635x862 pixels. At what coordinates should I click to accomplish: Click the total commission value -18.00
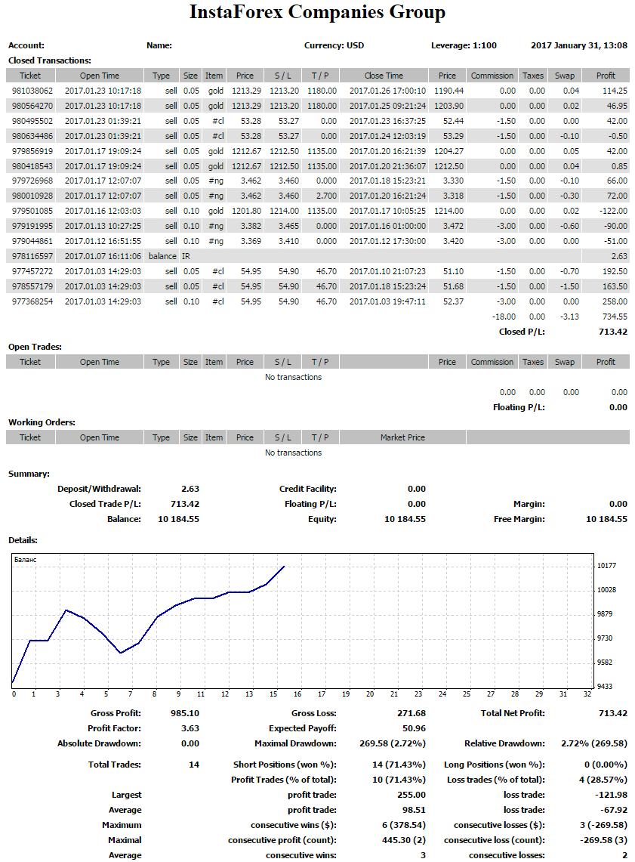pyautogui.click(x=504, y=317)
